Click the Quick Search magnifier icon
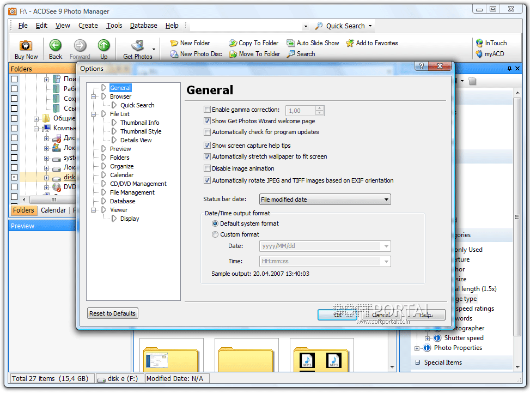This screenshot has height=393, width=530. 319,26
